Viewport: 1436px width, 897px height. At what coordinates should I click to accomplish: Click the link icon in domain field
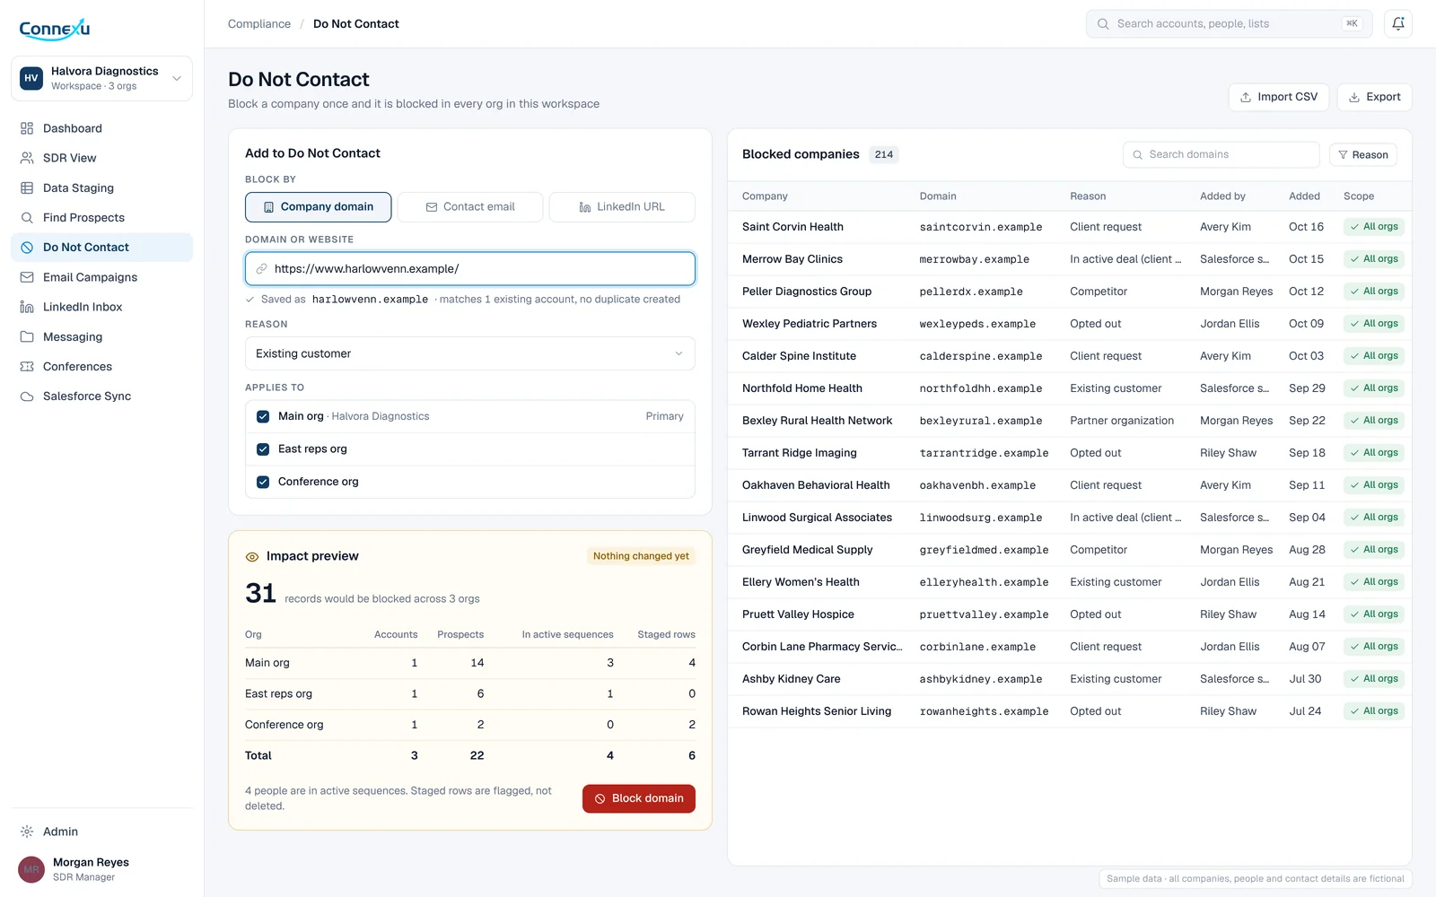point(262,269)
